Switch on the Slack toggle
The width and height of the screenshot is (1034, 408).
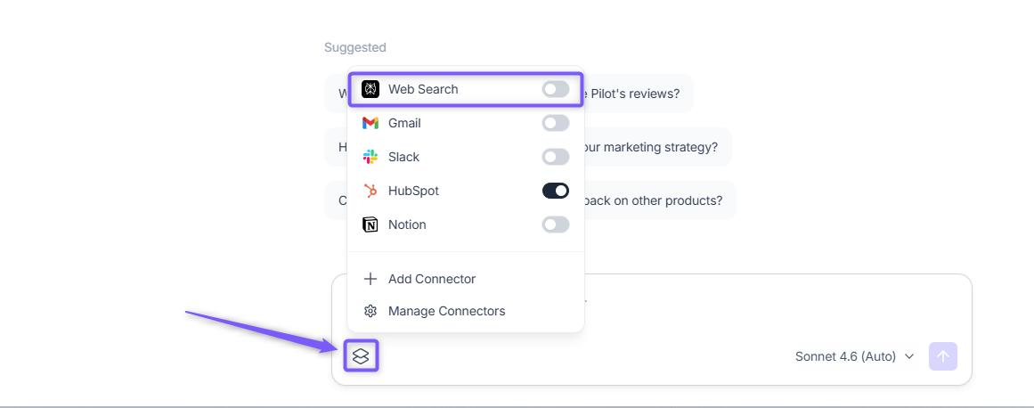point(555,157)
